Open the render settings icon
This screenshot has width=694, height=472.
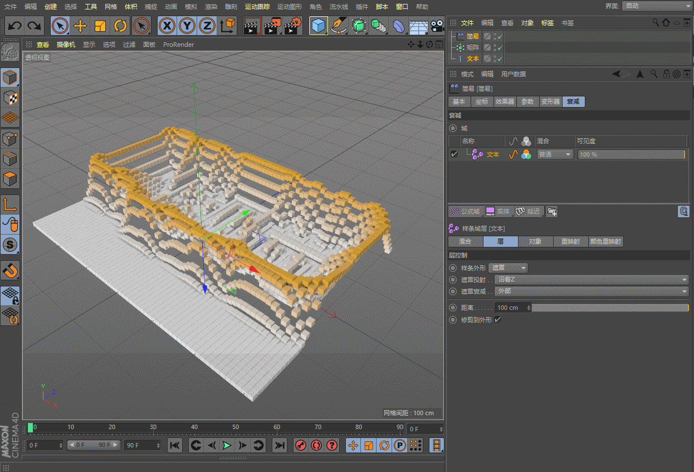click(x=294, y=26)
